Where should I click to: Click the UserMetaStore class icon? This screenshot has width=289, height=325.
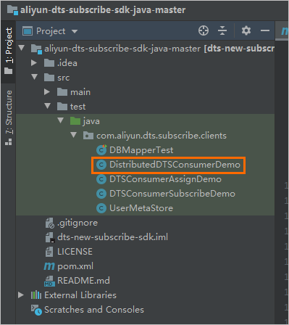click(x=101, y=208)
